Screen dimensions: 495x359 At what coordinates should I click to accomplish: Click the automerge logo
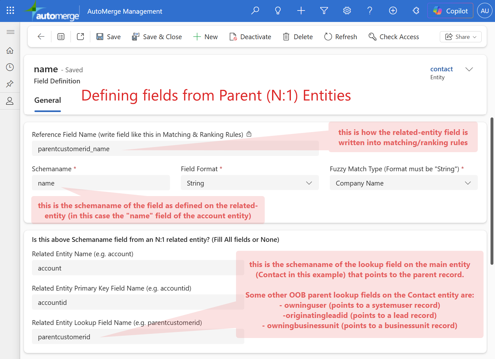point(51,11)
